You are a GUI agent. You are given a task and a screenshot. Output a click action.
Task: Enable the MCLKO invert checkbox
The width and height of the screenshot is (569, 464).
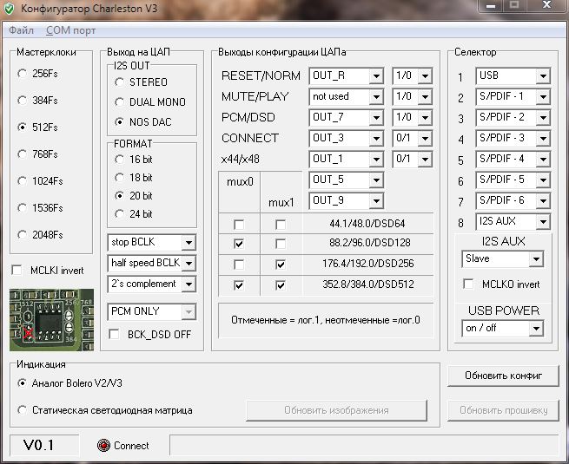tap(468, 284)
